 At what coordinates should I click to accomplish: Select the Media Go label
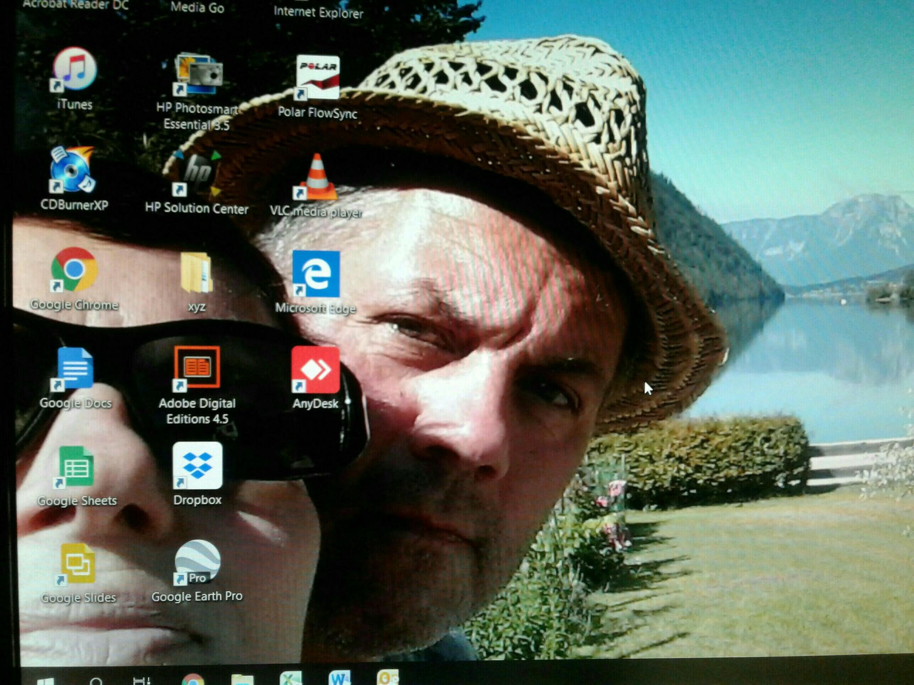(x=197, y=7)
